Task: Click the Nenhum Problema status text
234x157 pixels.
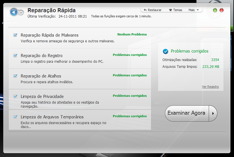Action: tap(132, 34)
